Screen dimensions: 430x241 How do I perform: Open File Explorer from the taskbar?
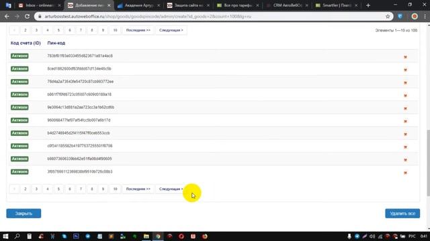point(146,236)
